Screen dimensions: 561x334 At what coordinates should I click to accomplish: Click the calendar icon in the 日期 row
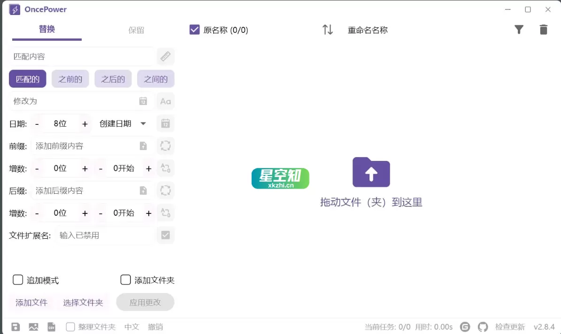click(165, 123)
